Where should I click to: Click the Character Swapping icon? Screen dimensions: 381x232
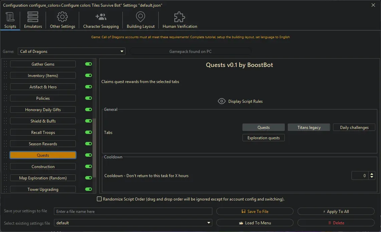click(x=101, y=17)
